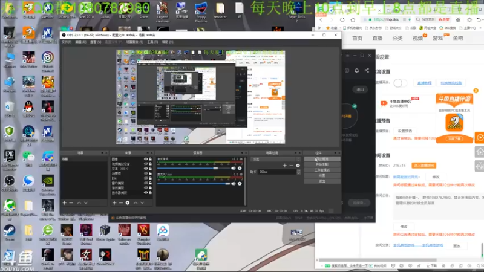Open Steam from the desktop
This screenshot has height=272, width=484.
coord(9,233)
